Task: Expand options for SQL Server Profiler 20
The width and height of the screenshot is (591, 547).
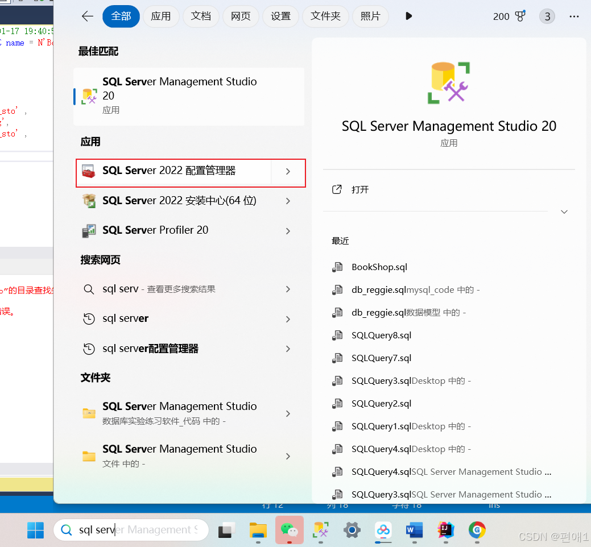Action: point(288,231)
